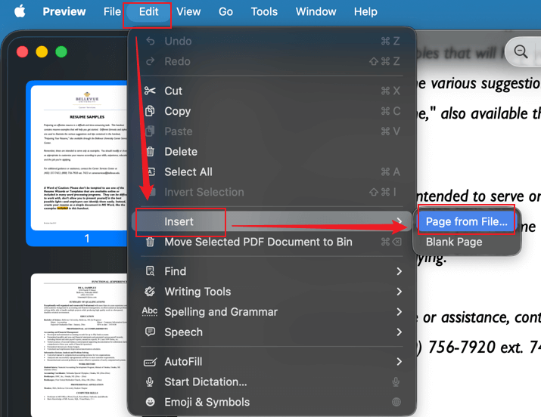Expand the Insert submenu item
Image resolution: width=541 pixels, height=417 pixels.
[272, 221]
